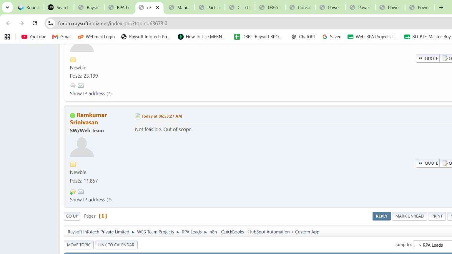Screen dimensions: 452x254
Task: Click the post icon beside Today at 06:53:27 AM
Action: (x=138, y=116)
